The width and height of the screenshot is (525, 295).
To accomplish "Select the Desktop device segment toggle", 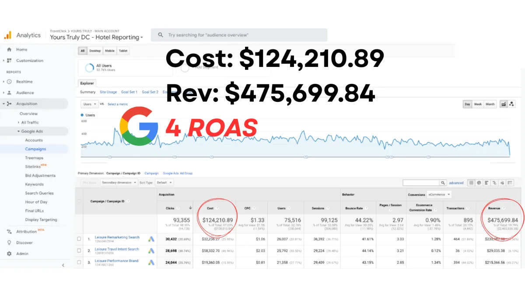I will click(x=95, y=51).
